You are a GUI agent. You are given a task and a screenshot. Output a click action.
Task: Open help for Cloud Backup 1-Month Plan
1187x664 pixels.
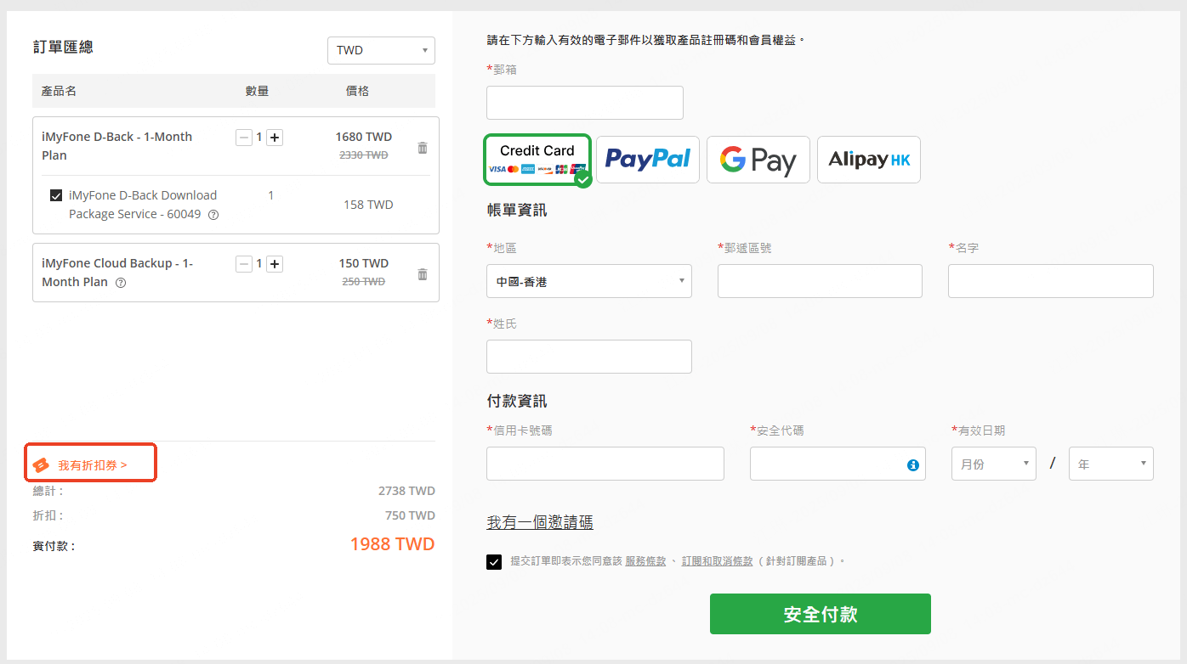[121, 283]
